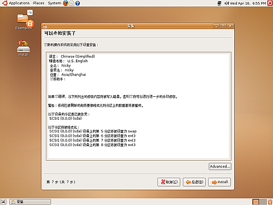Open the Applications menu
The image size is (273, 205).
point(16,3)
